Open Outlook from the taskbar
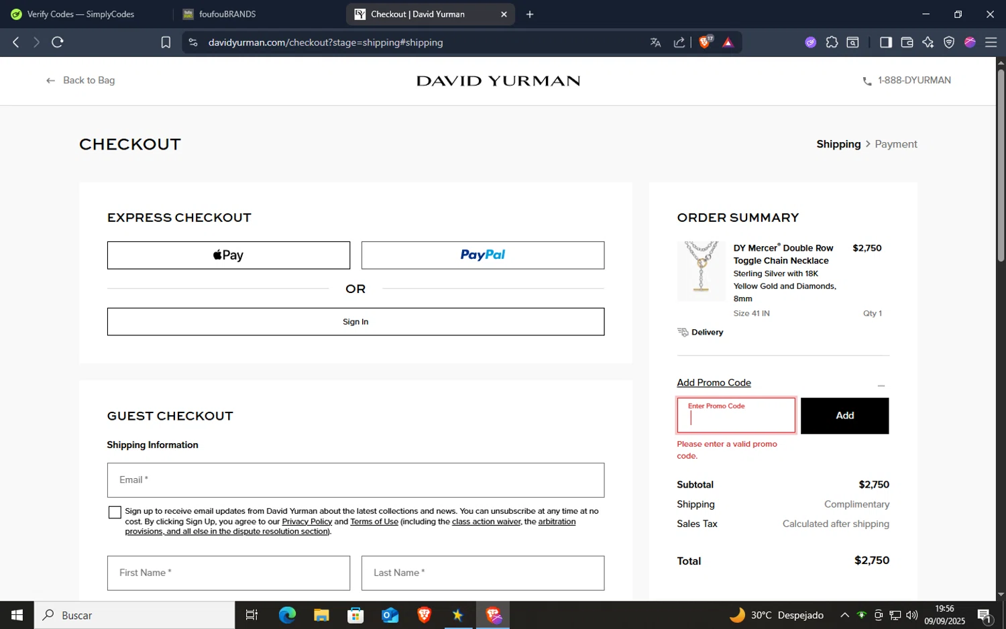Image resolution: width=1006 pixels, height=629 pixels. [390, 615]
